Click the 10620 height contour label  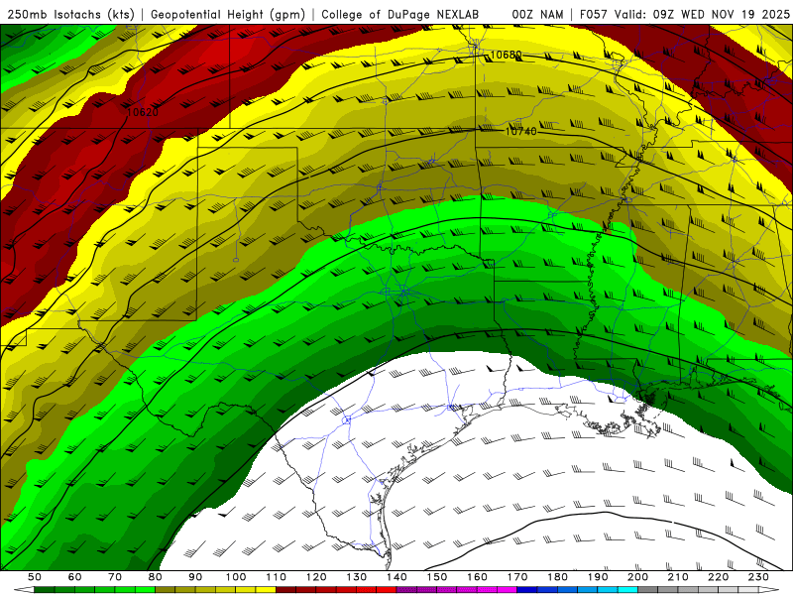[x=142, y=112]
